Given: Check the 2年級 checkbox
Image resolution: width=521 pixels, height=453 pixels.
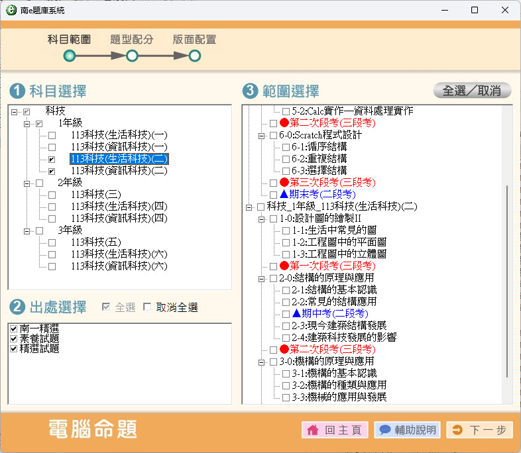Looking at the screenshot, I should pyautogui.click(x=40, y=183).
